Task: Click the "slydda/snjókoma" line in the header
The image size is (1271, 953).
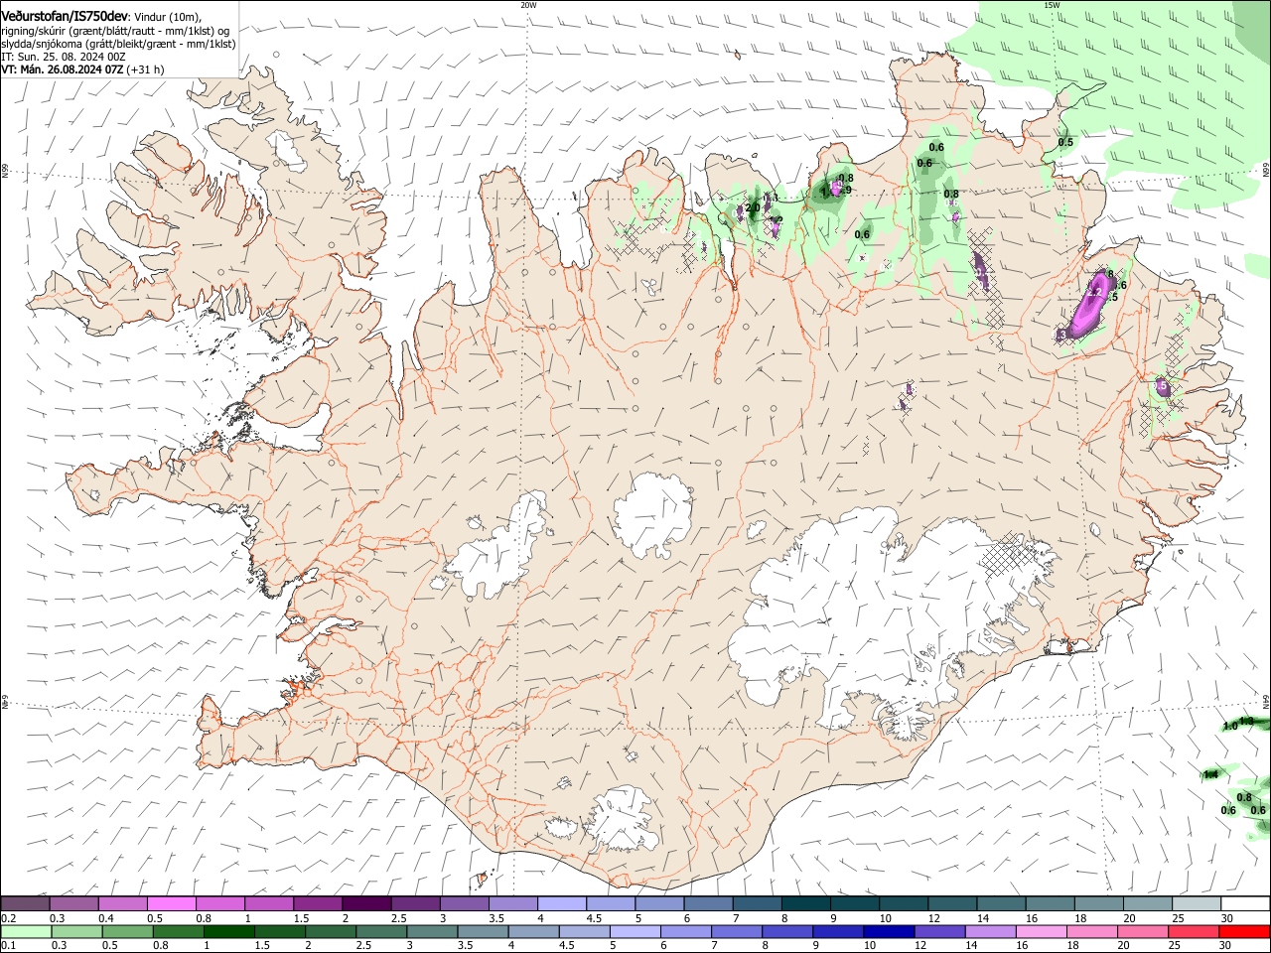Action: [x=118, y=44]
